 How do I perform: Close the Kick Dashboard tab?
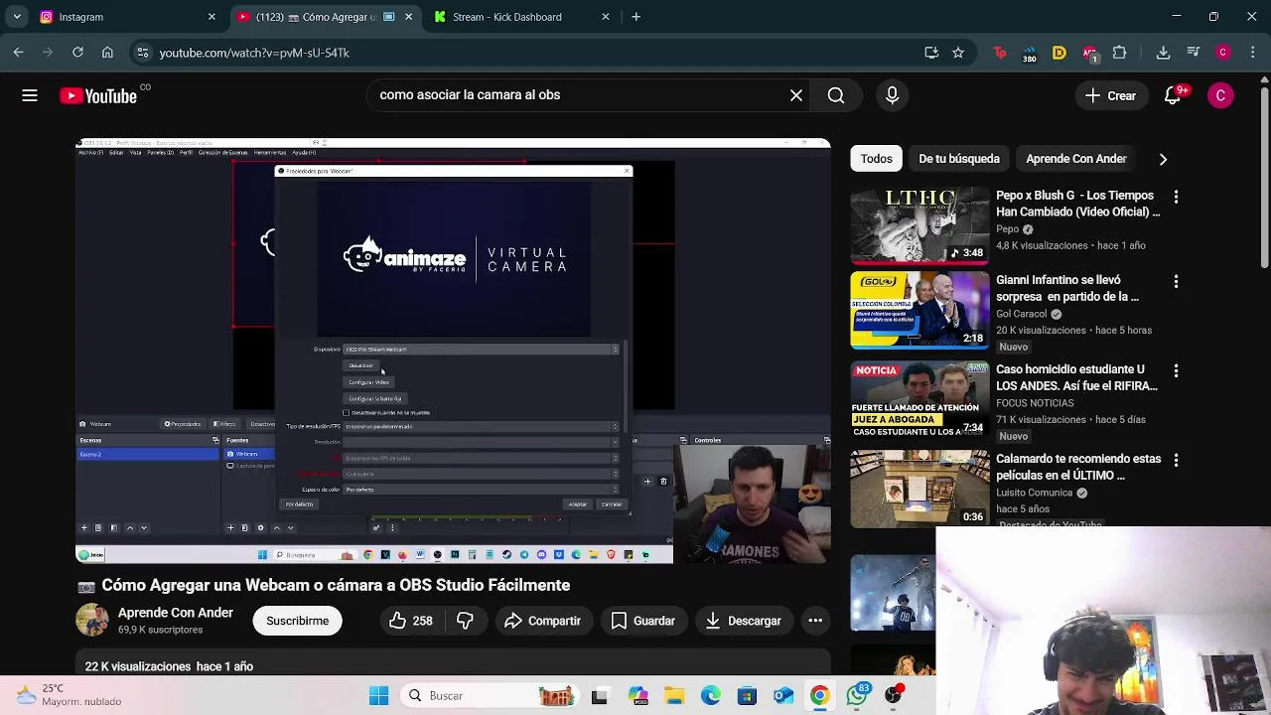[x=606, y=17]
